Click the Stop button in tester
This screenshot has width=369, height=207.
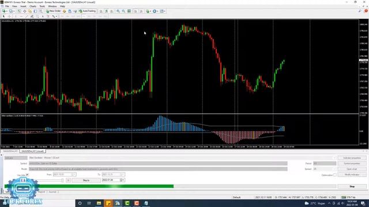(352, 186)
